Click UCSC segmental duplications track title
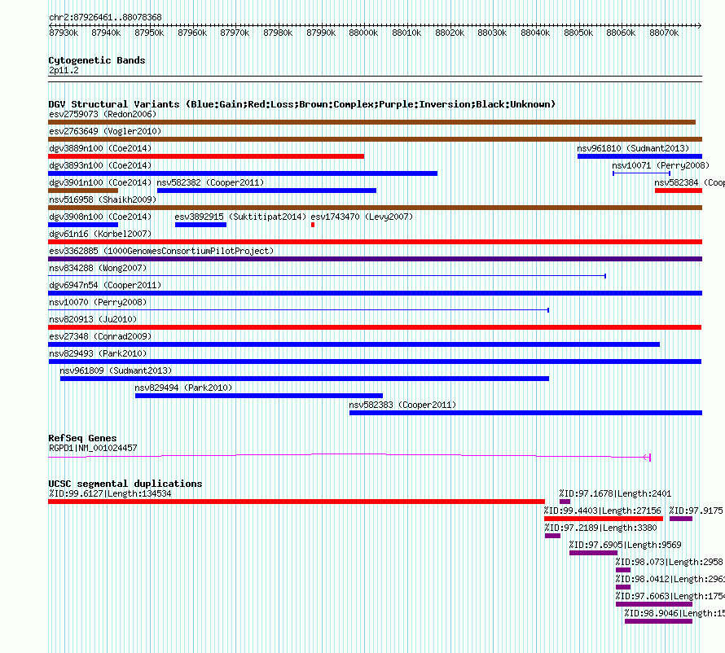The height and width of the screenshot is (653, 725). (125, 484)
